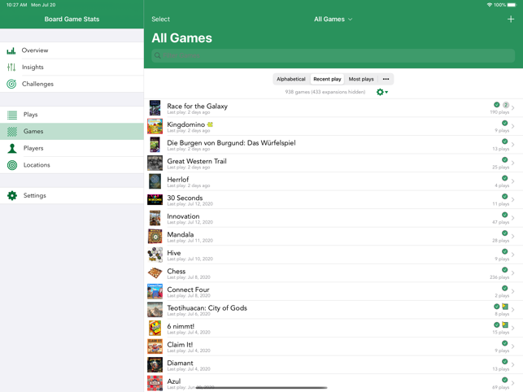Open the green gear list options dropdown

pyautogui.click(x=381, y=92)
